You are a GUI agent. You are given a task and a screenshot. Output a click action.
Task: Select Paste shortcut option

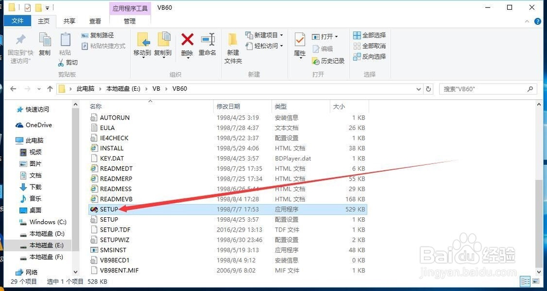point(103,46)
